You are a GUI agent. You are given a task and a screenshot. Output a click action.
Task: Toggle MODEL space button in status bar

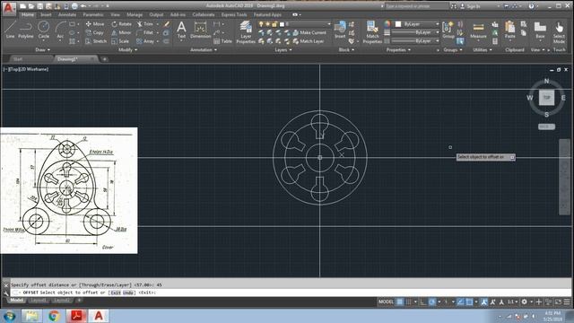coord(386,301)
